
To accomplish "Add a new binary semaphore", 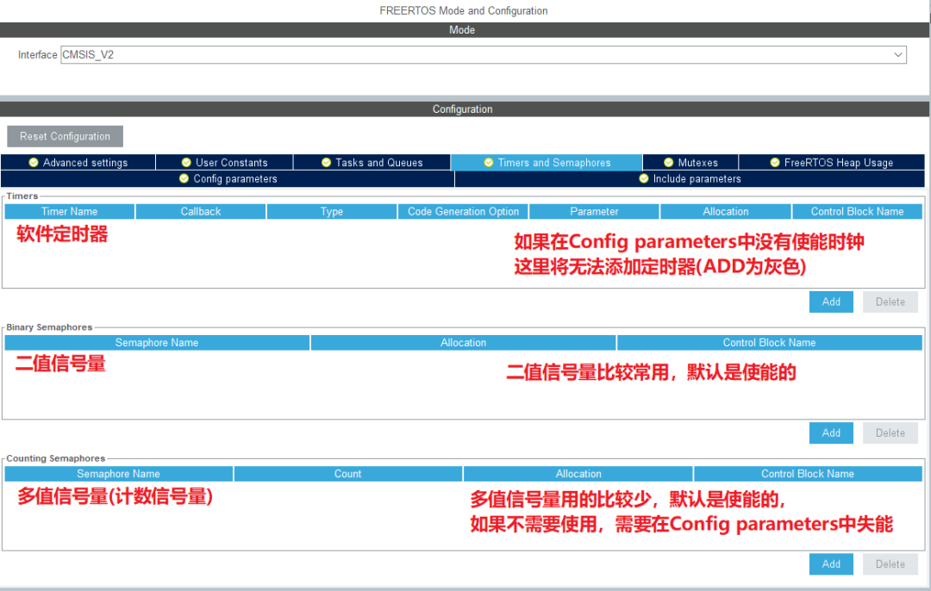I will [x=831, y=432].
